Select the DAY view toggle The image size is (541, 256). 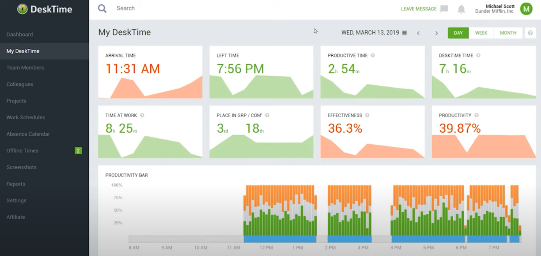458,33
